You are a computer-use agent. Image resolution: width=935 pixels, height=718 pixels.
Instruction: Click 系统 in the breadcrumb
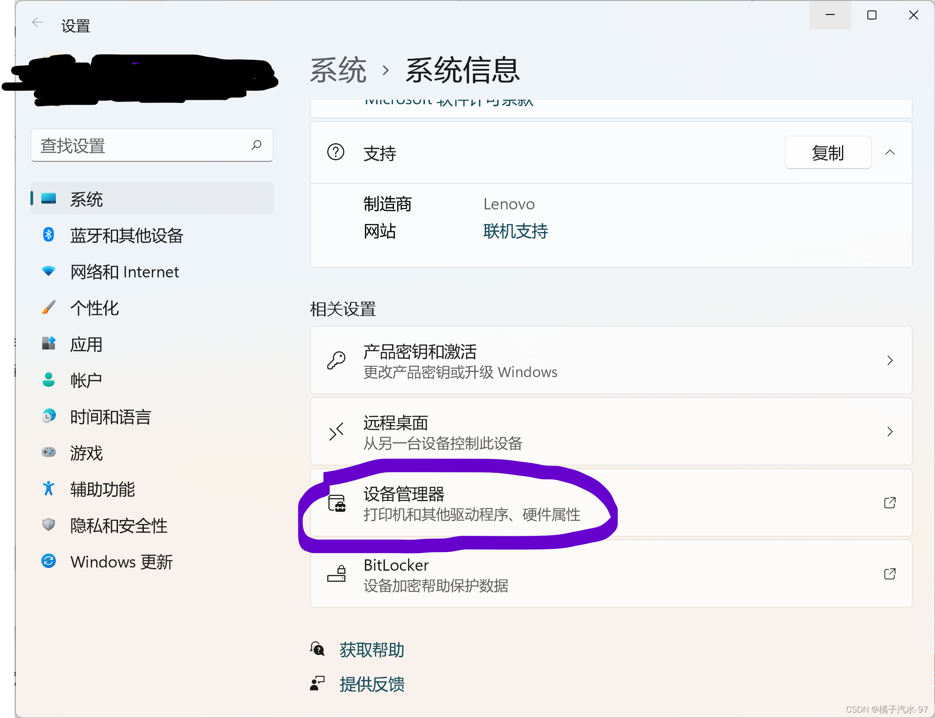(338, 71)
